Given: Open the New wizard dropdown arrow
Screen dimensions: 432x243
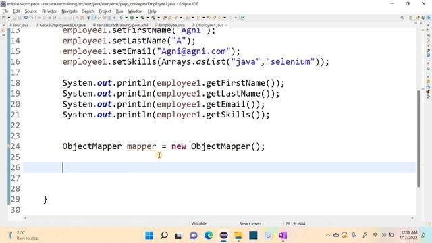Looking at the screenshot, I should pyautogui.click(x=9, y=18).
